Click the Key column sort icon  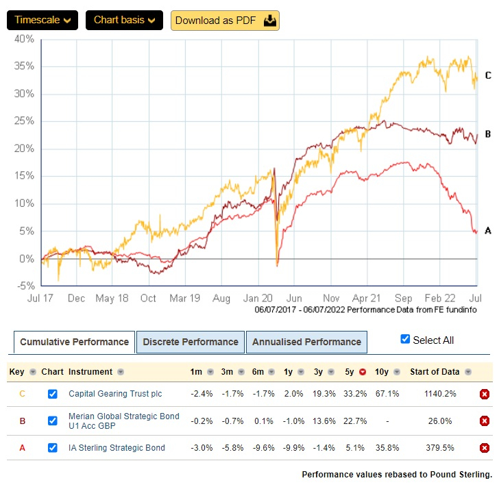32,372
